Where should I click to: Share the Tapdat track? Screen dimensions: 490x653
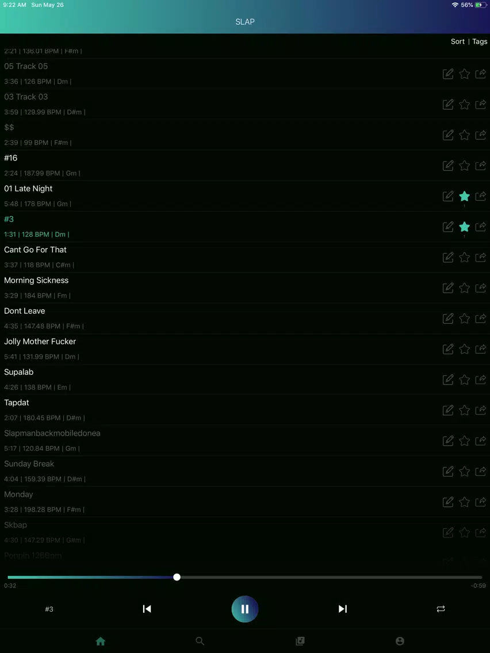pos(480,410)
